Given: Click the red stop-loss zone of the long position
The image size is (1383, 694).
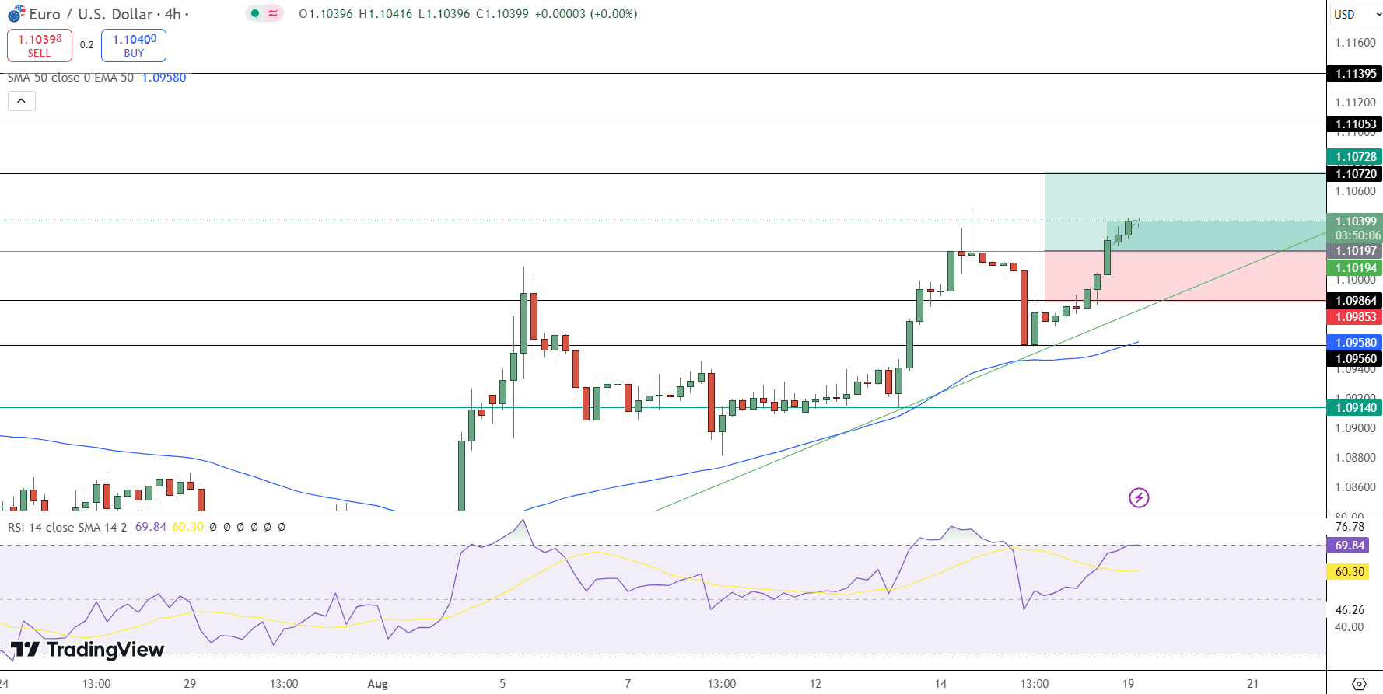Looking at the screenshot, I should point(1185,276).
